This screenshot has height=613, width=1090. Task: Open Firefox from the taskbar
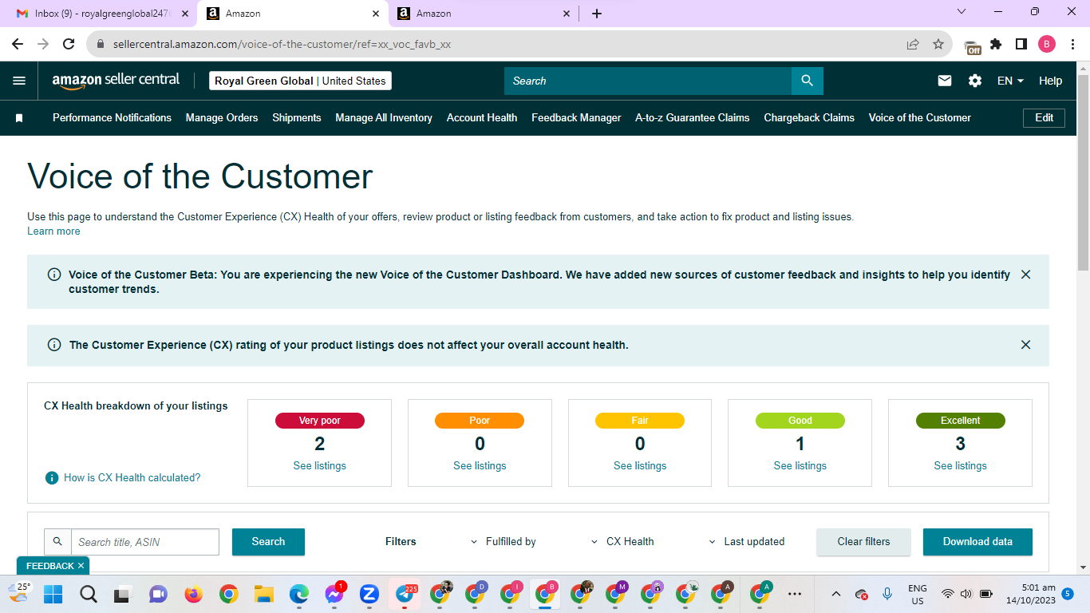pyautogui.click(x=194, y=594)
